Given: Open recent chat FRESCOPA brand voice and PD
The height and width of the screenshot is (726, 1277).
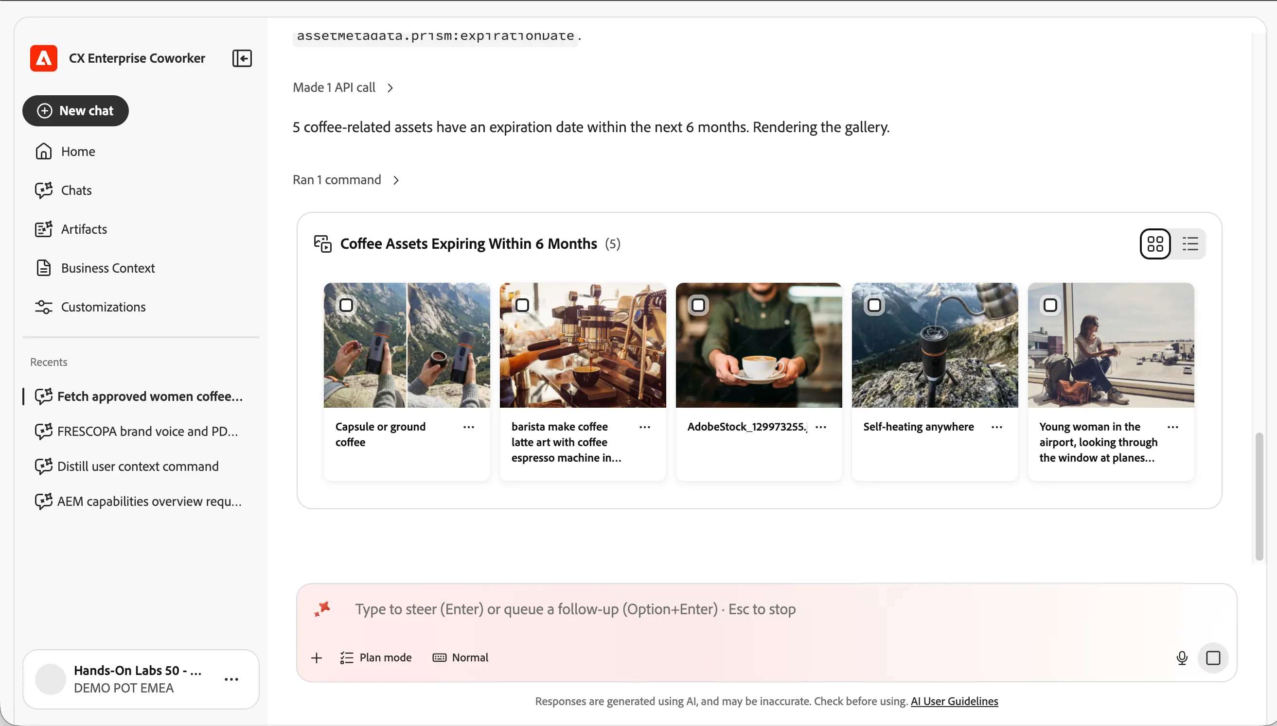Looking at the screenshot, I should (x=141, y=432).
